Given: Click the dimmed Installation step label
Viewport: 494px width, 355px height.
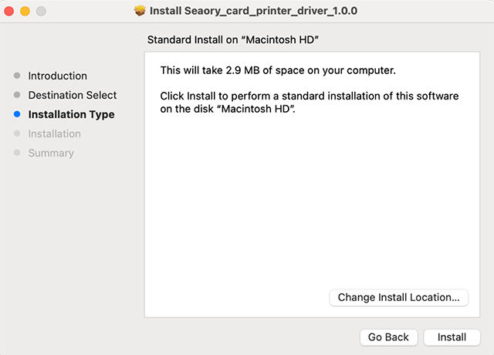Looking at the screenshot, I should coord(55,134).
